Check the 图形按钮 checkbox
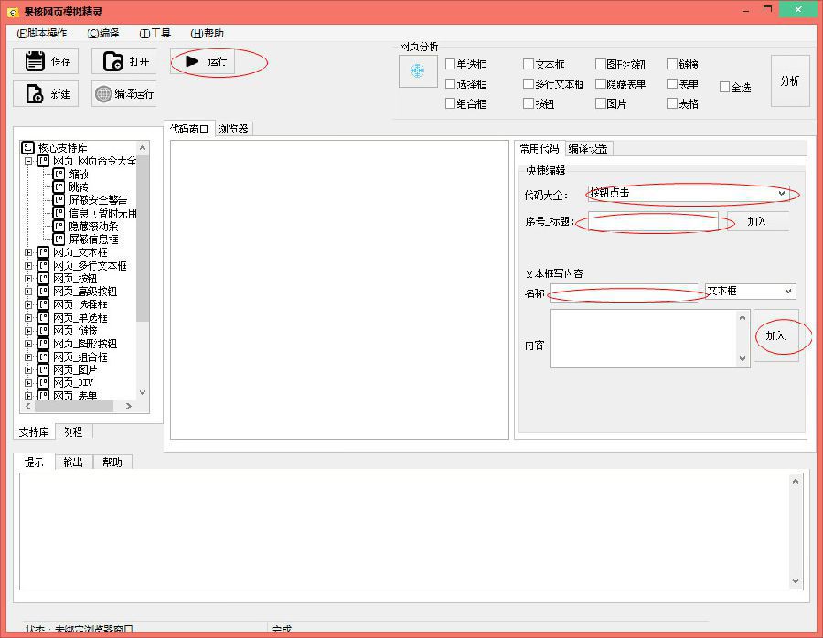The height and width of the screenshot is (638, 823). 601,64
